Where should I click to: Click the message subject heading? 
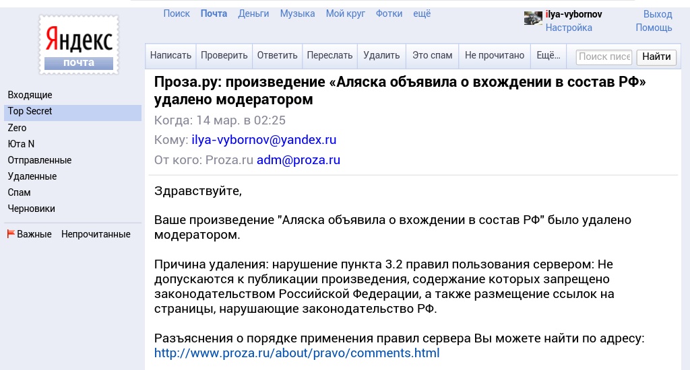pyautogui.click(x=400, y=91)
